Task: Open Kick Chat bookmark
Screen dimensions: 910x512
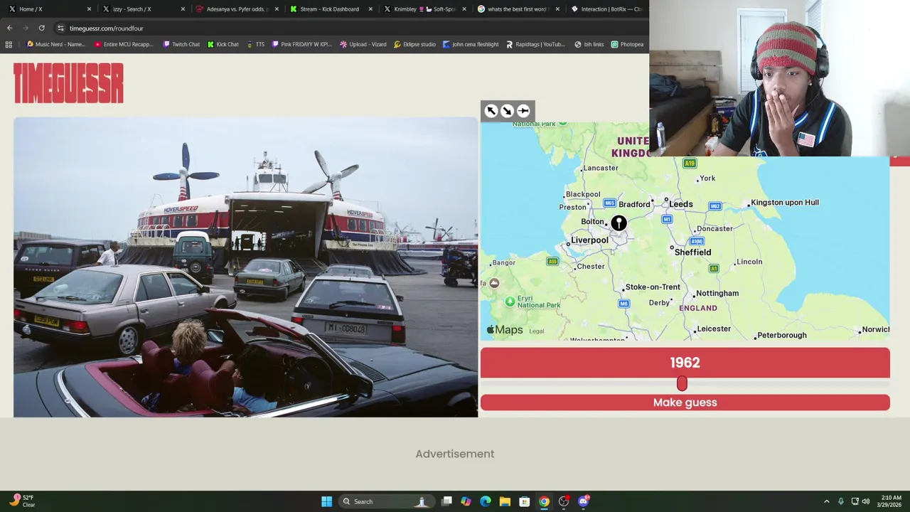Action: (x=223, y=44)
